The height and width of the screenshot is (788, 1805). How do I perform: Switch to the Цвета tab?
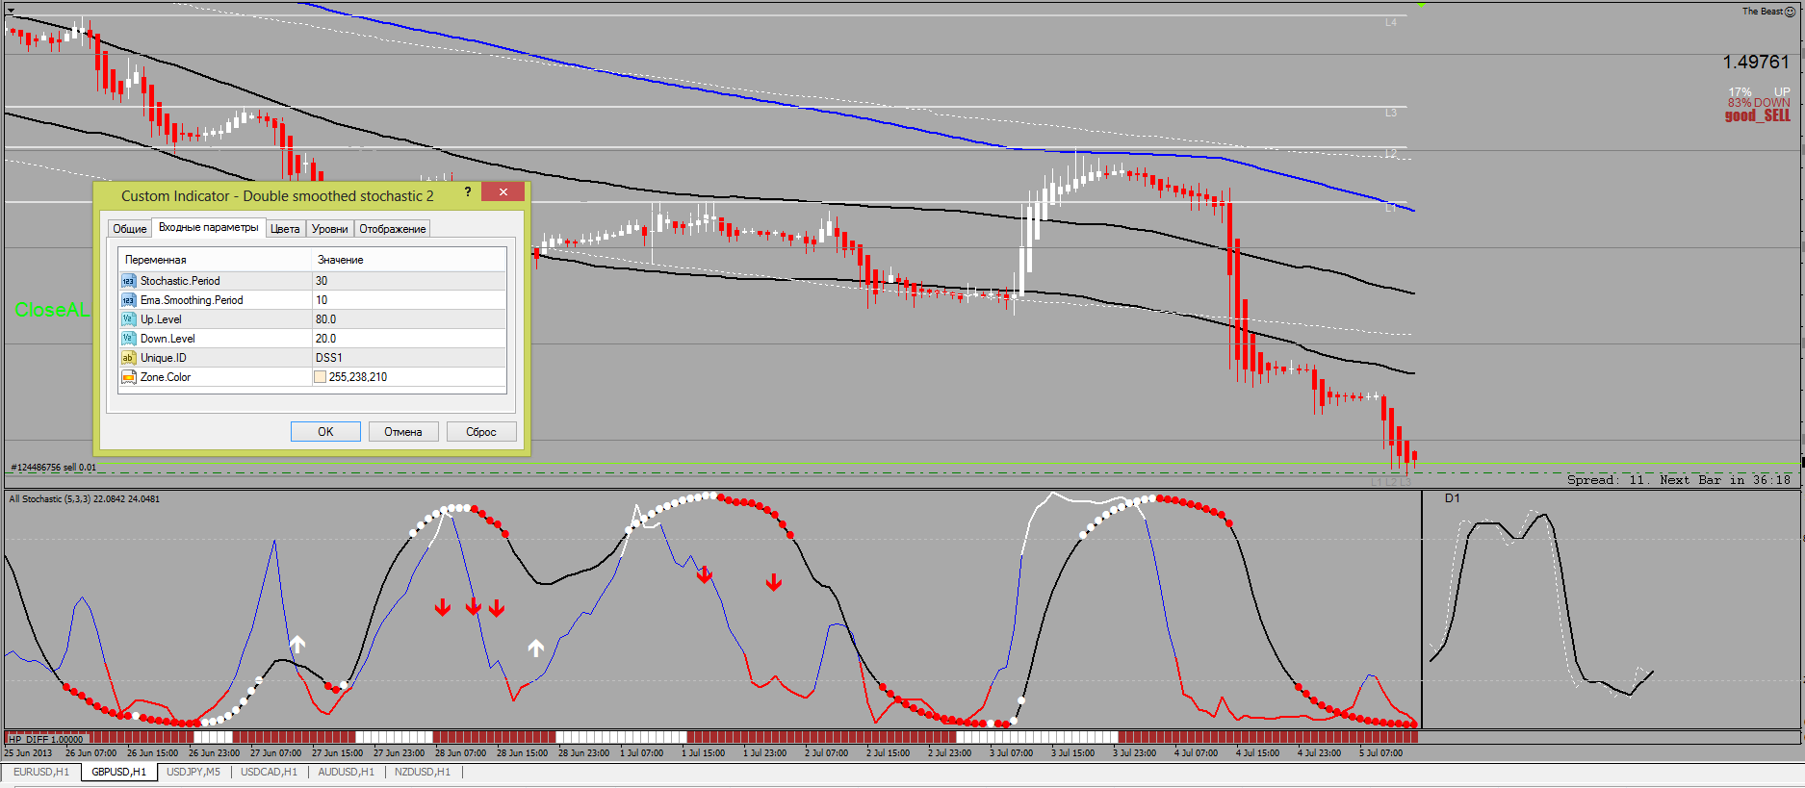click(x=285, y=229)
